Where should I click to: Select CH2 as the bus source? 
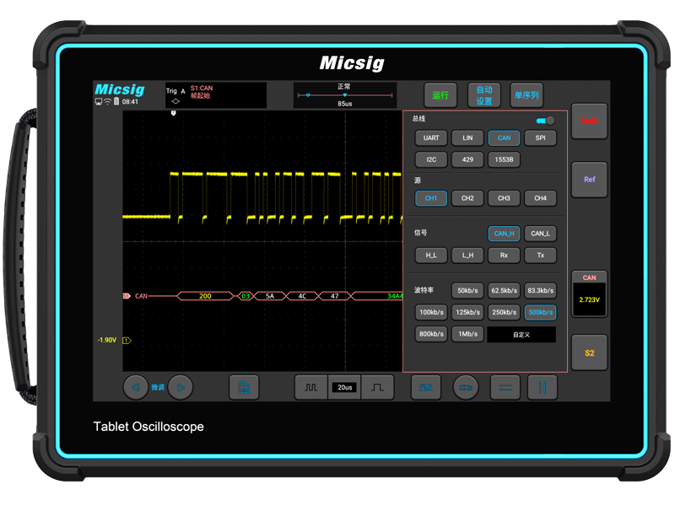pos(467,198)
